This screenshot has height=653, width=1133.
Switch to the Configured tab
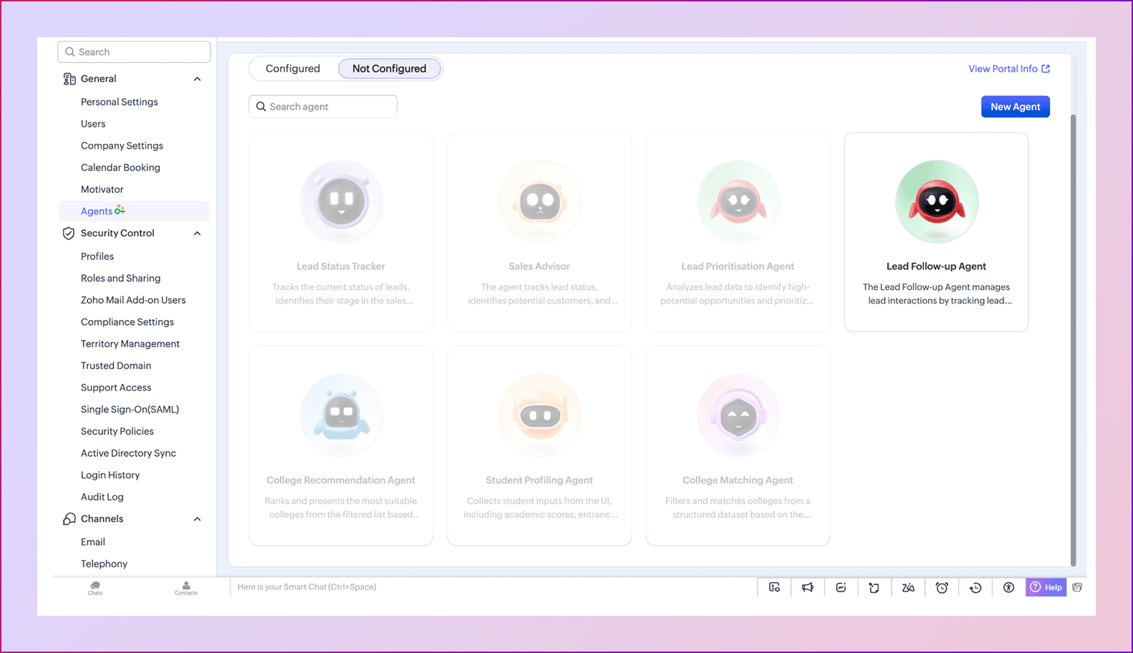[x=293, y=69]
